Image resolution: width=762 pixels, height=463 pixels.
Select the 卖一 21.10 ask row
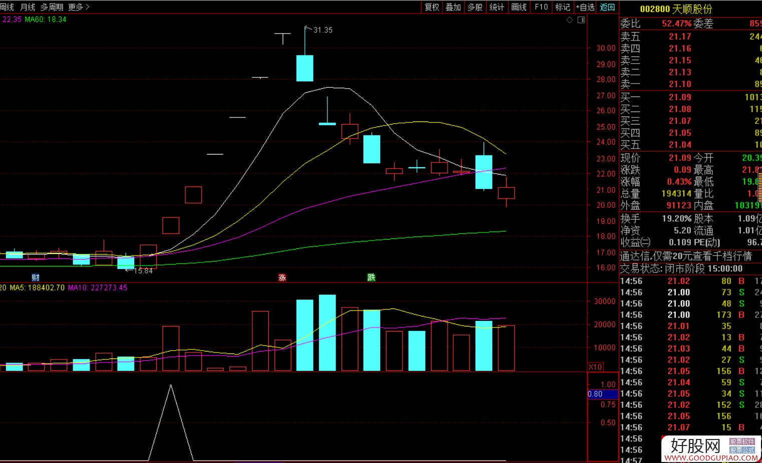(690, 84)
